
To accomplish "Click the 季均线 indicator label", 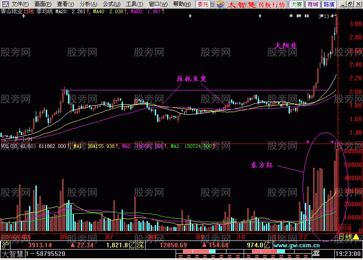I will tap(44, 11).
